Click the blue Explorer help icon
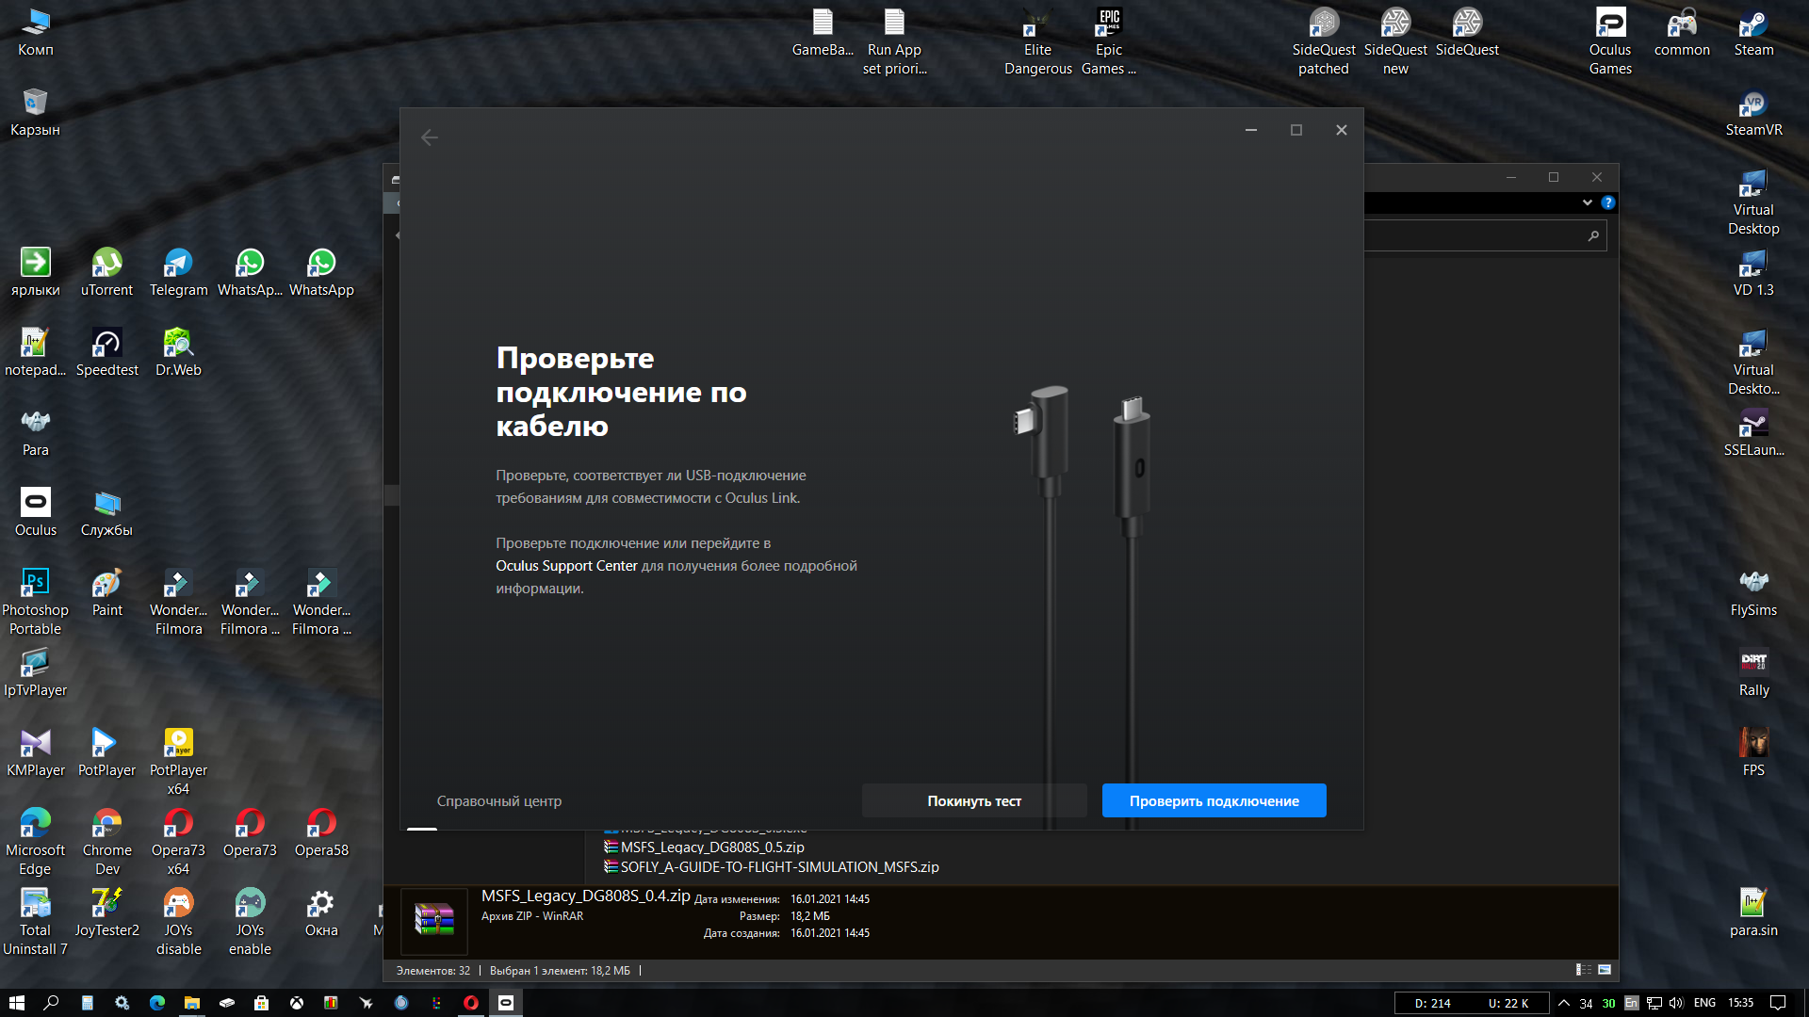 [1608, 202]
